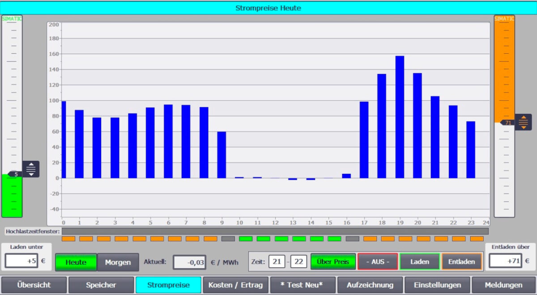The image size is (537, 295).
Task: Select the gray hour indicator under hour 16
Action: 352,239
